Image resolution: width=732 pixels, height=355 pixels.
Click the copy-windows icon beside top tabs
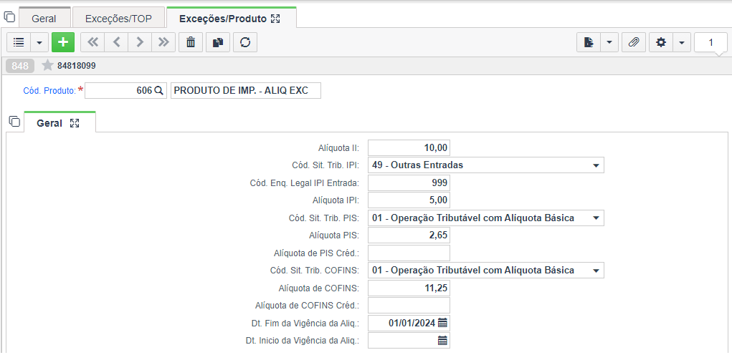pos(10,18)
